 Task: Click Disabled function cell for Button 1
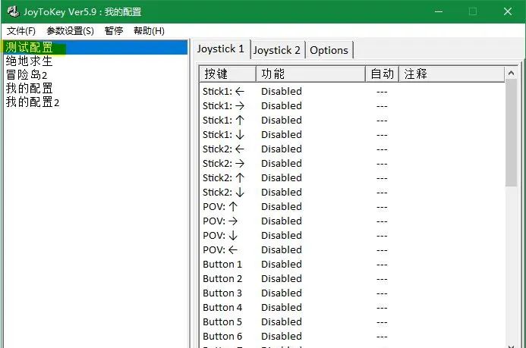click(282, 265)
